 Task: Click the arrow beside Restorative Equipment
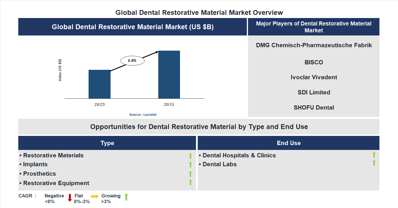tap(190, 181)
